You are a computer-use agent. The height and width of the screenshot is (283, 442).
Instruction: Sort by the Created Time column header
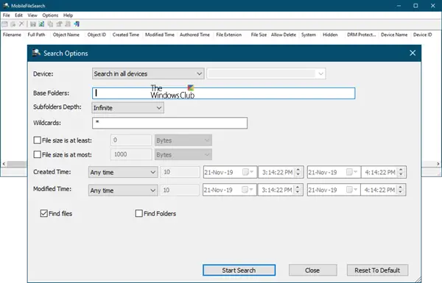pyautogui.click(x=126, y=35)
